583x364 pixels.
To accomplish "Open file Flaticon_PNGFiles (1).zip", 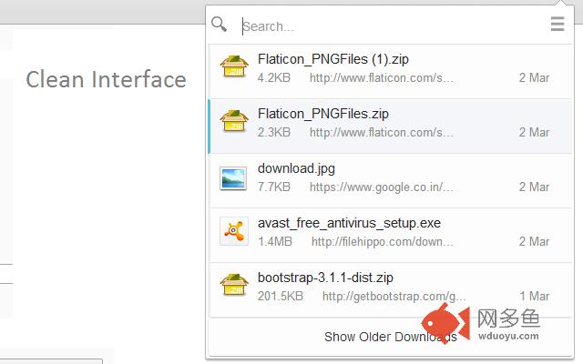I will point(333,59).
